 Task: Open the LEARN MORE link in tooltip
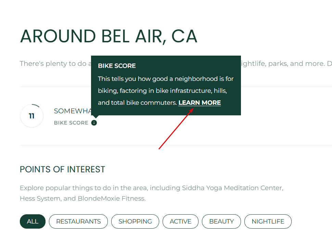(x=200, y=103)
